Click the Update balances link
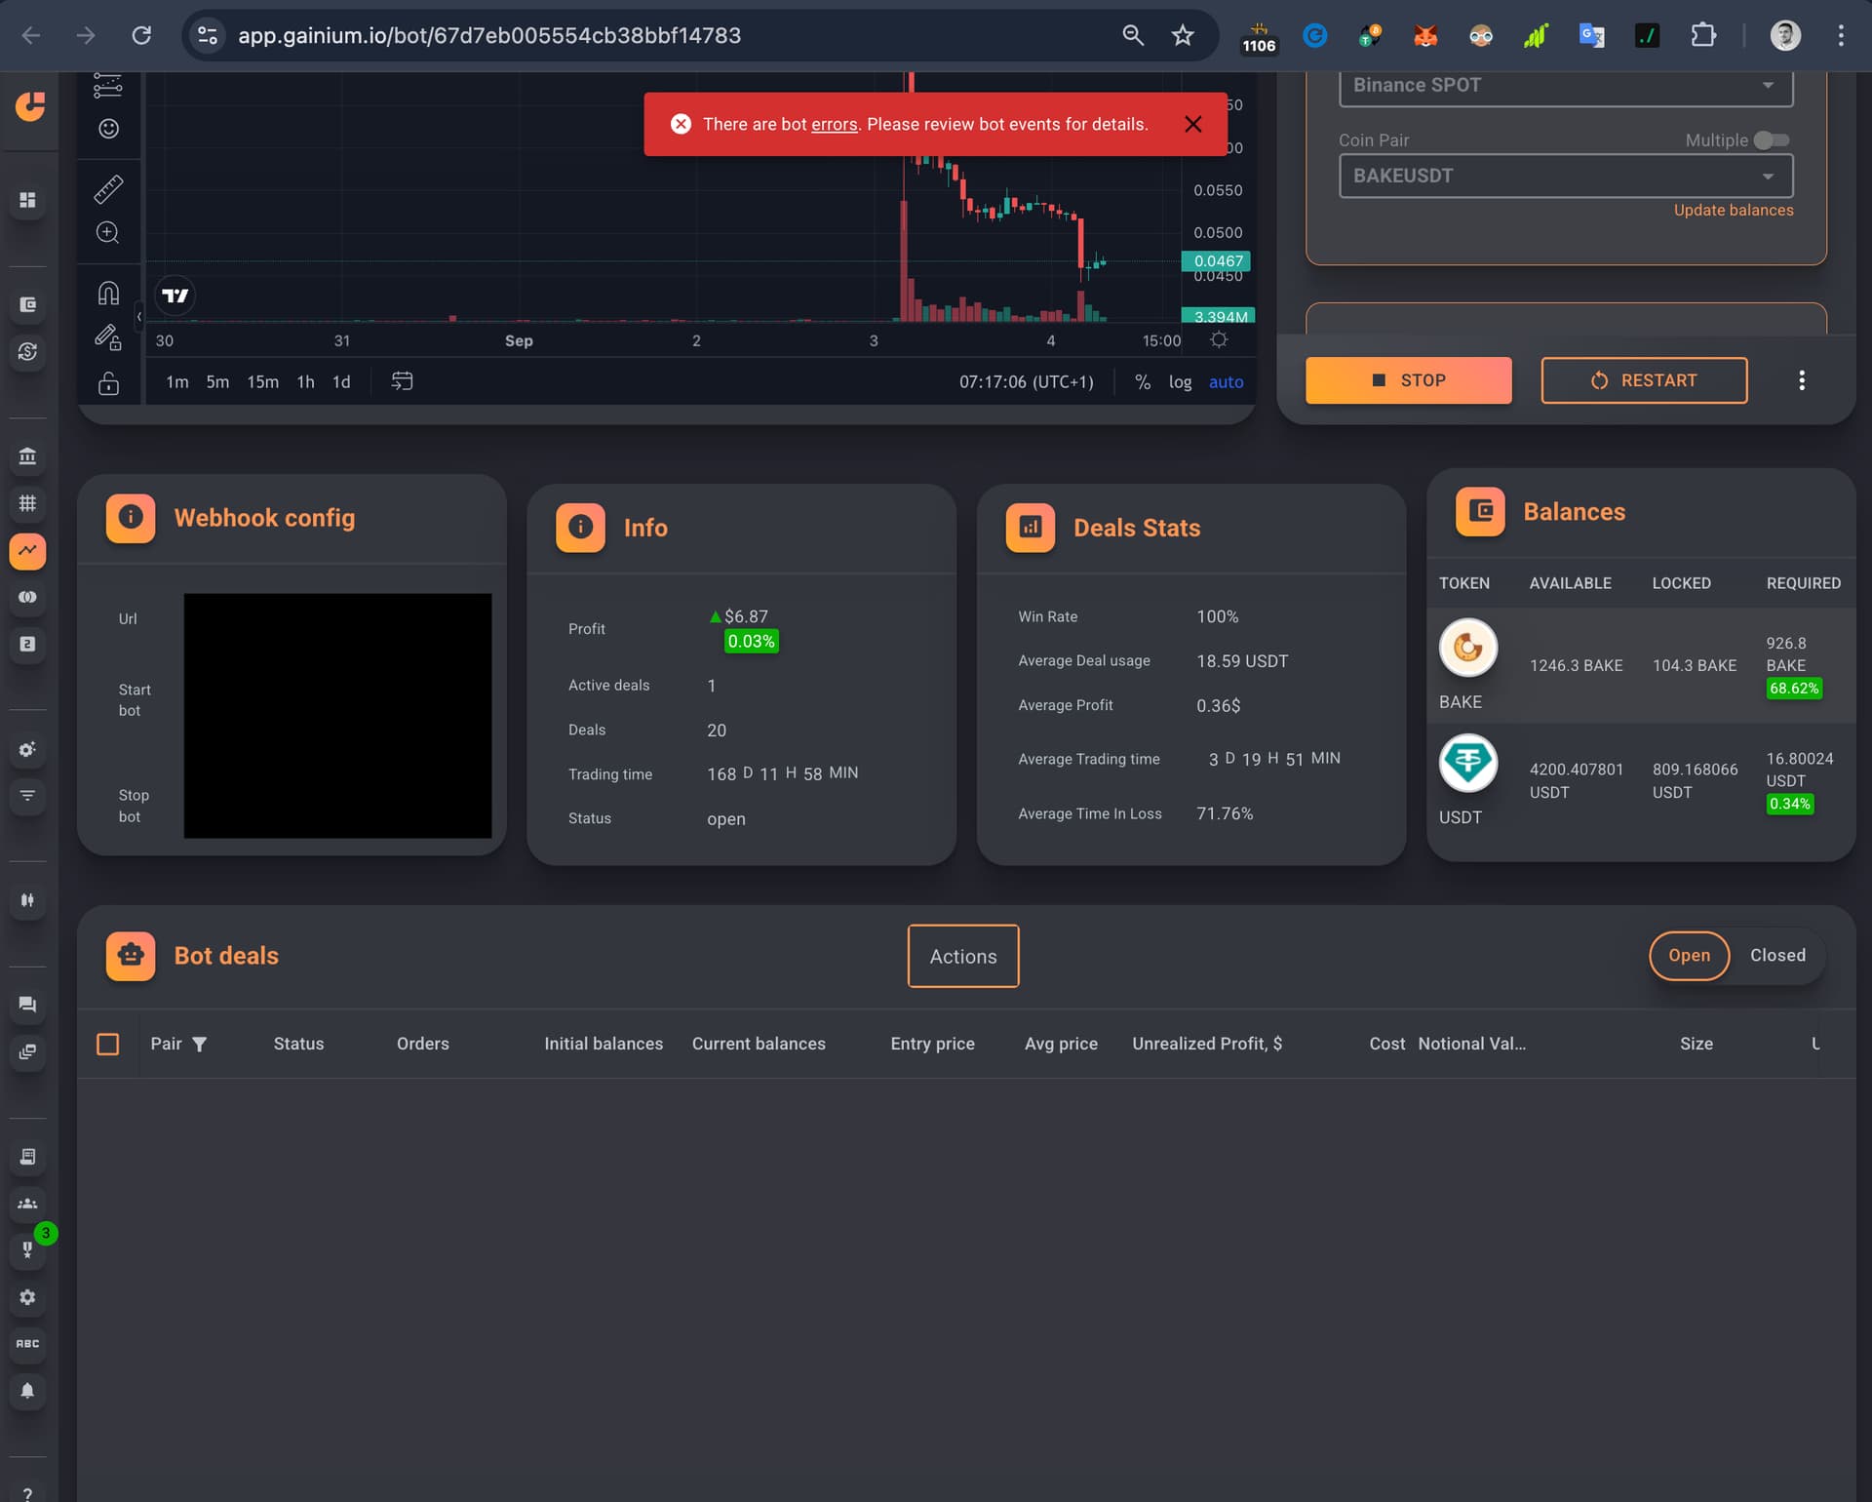 1734,211
